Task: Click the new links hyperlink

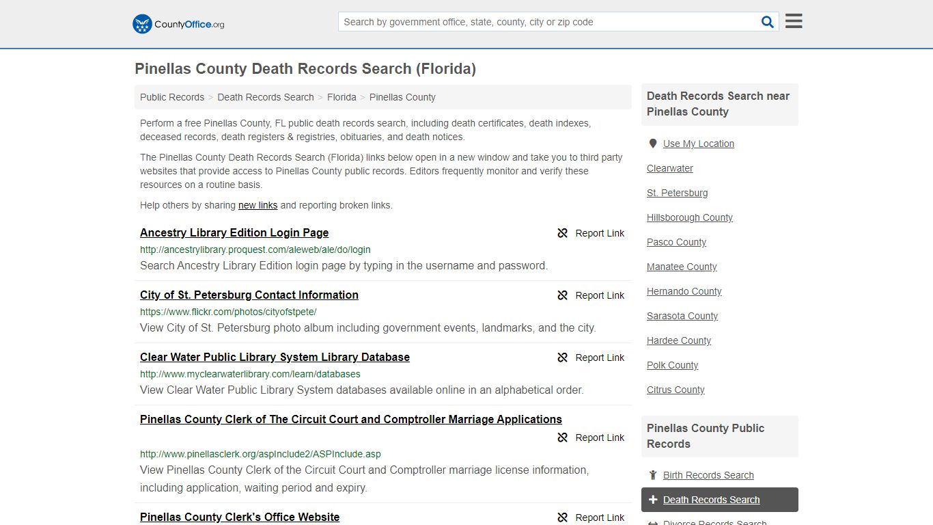Action: click(257, 205)
